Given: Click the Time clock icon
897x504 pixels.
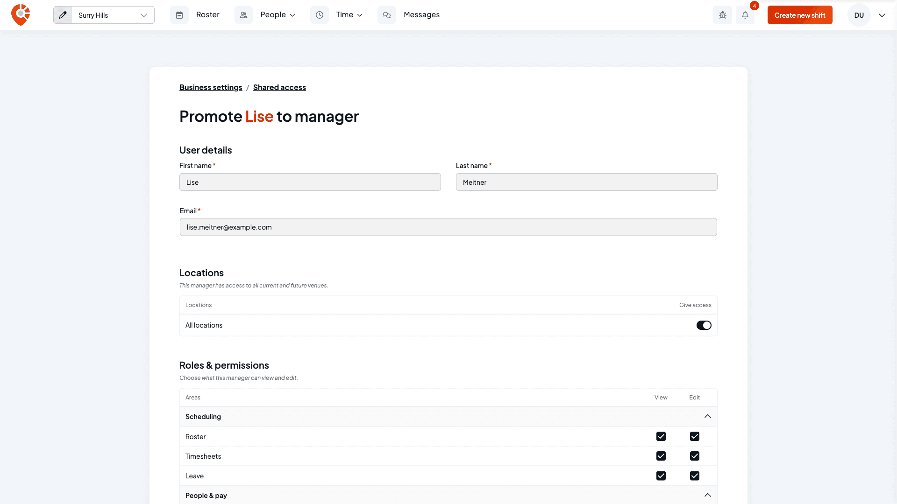Looking at the screenshot, I should click(320, 15).
